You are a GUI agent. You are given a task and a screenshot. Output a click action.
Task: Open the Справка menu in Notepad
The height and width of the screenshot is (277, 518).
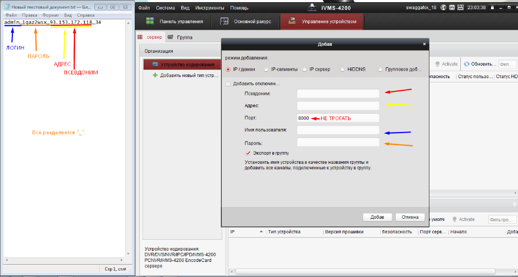pos(86,15)
